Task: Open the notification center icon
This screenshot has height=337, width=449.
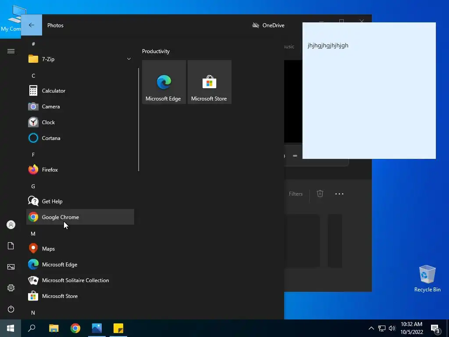Action: tap(435, 328)
